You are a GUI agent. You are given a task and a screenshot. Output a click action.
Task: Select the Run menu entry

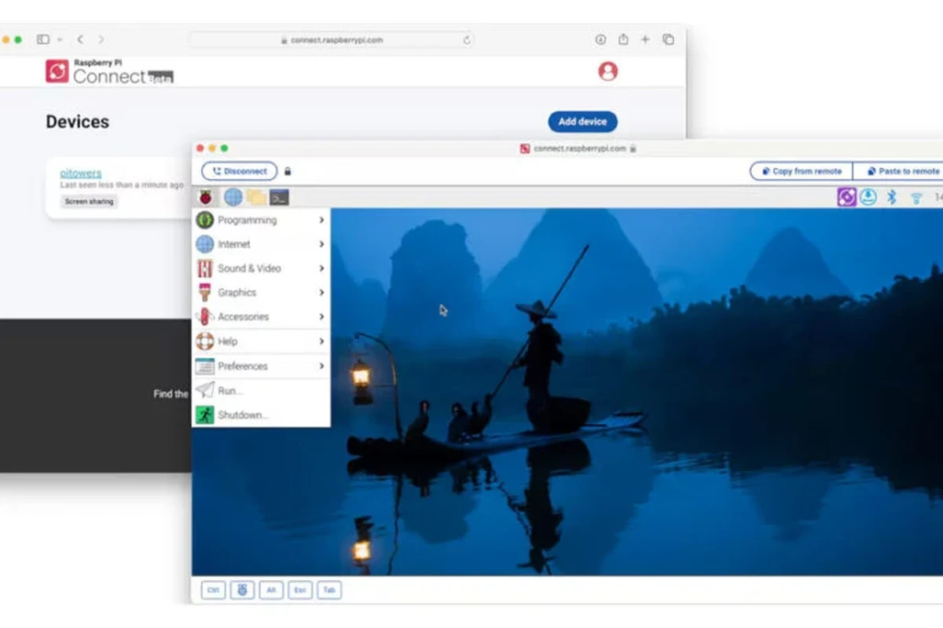(261, 391)
